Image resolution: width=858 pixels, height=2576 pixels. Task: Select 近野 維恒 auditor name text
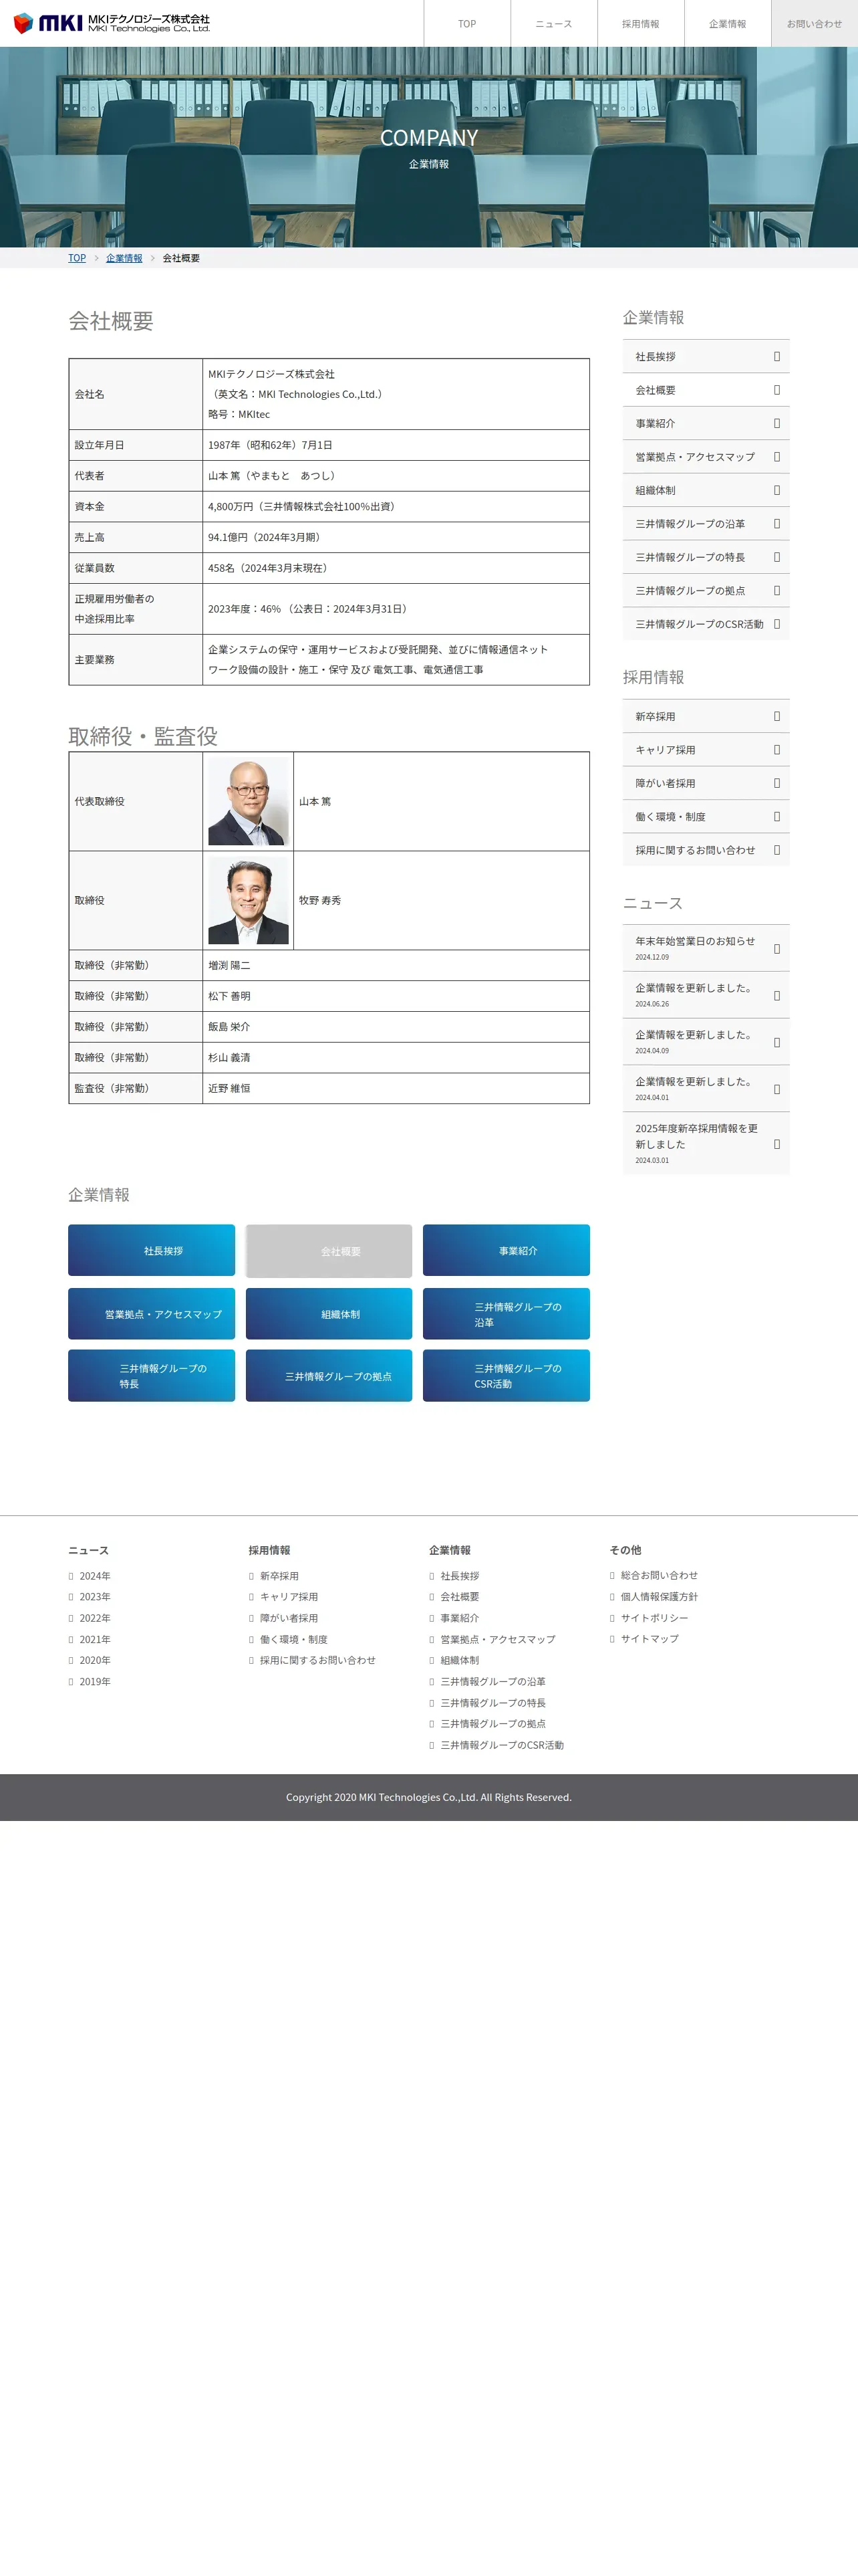click(229, 1088)
